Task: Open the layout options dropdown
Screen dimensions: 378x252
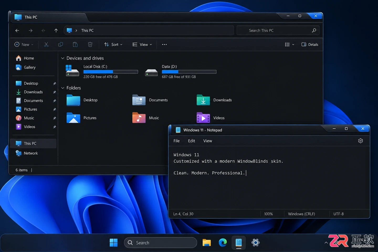Action: (290, 45)
